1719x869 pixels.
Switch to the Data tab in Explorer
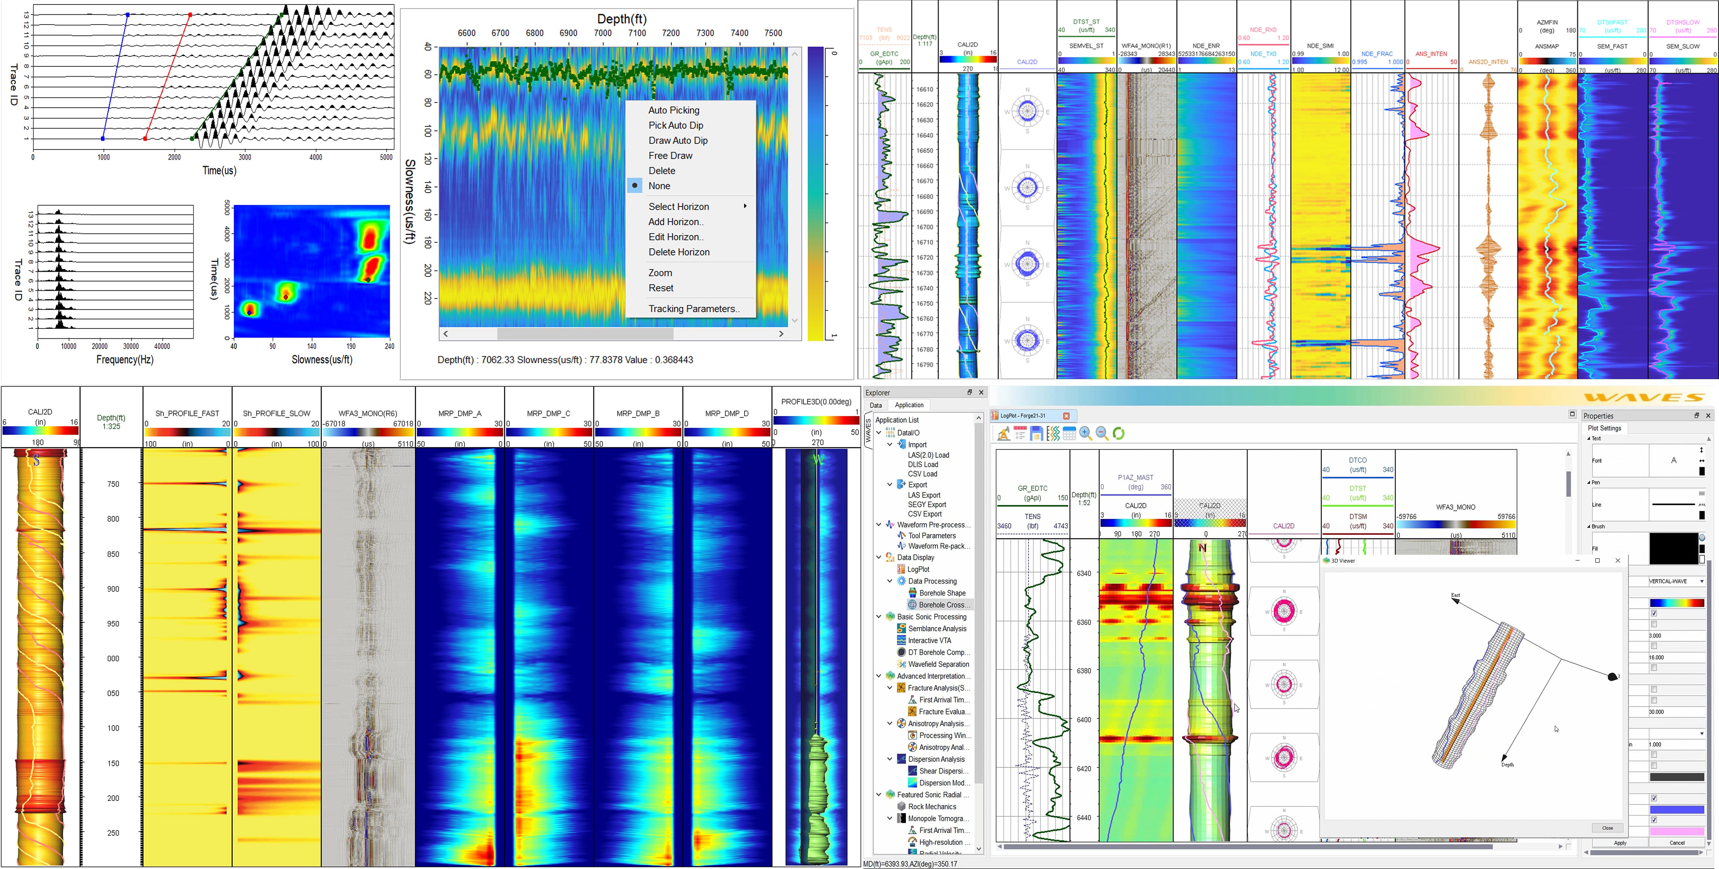(x=875, y=405)
